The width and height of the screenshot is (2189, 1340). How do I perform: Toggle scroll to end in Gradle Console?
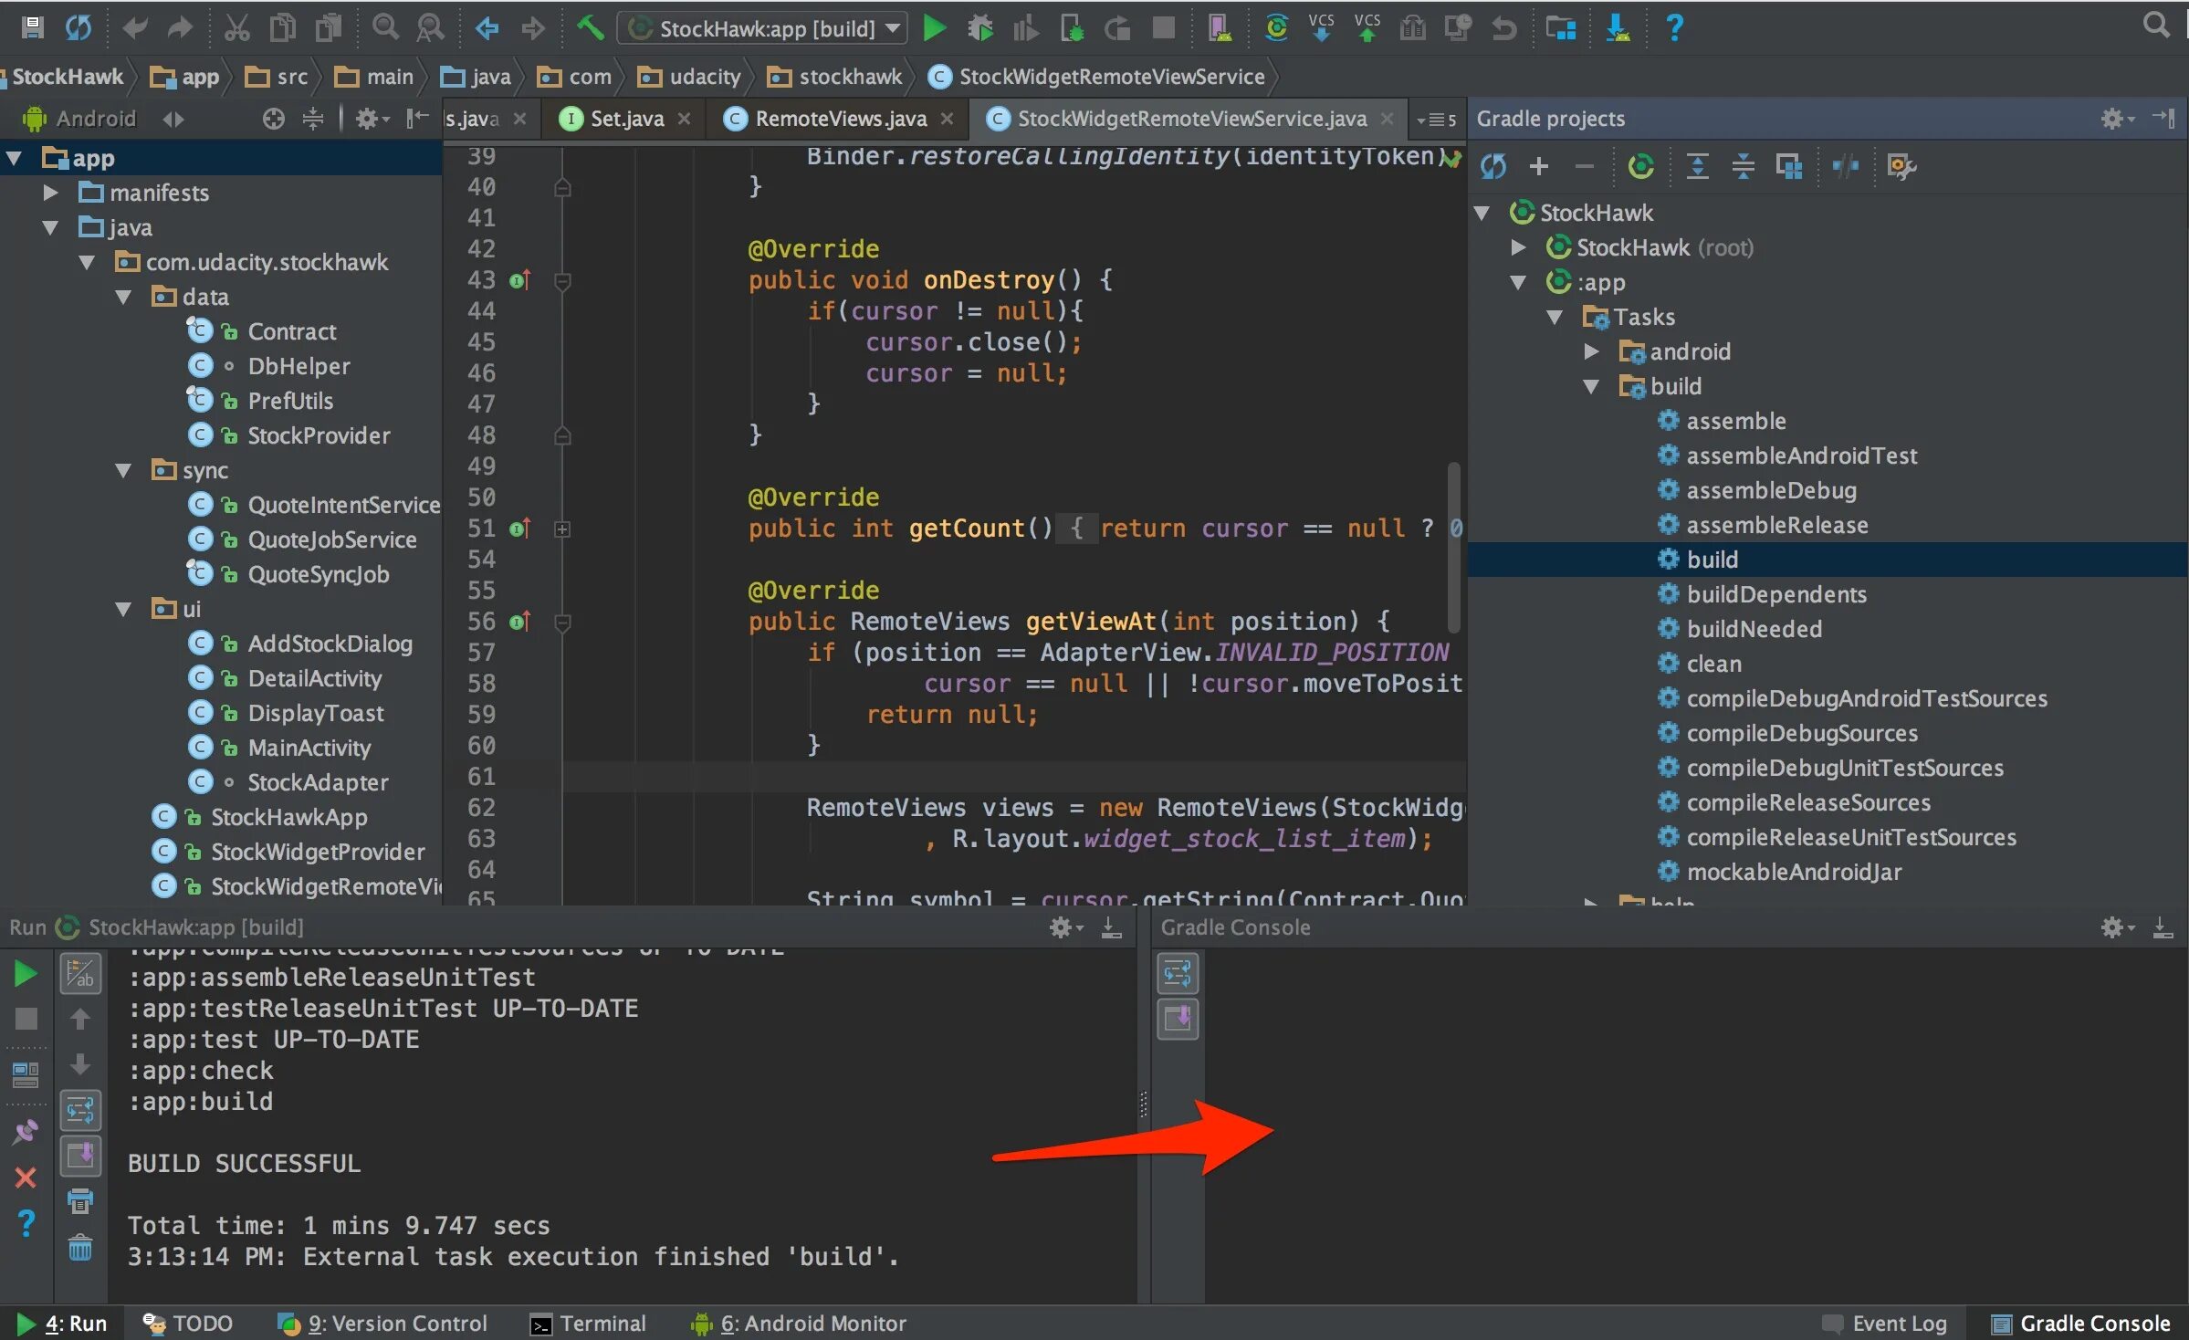coord(1178,1019)
